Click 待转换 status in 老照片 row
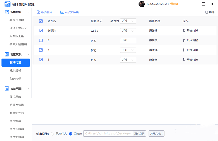Screen dimensions: 218x141 coord(153,31)
